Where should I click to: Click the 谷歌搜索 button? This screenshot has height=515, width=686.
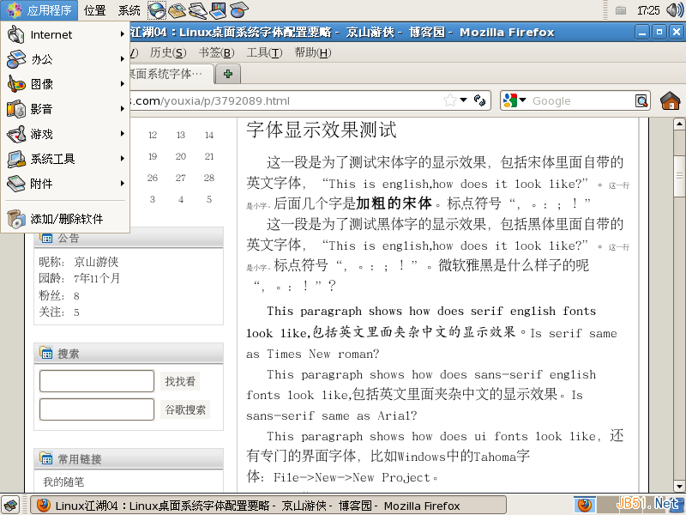click(x=185, y=409)
